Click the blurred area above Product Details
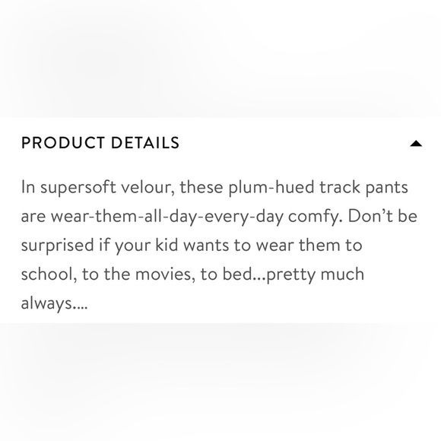Screen dimensions: 441x441 click(x=220, y=59)
